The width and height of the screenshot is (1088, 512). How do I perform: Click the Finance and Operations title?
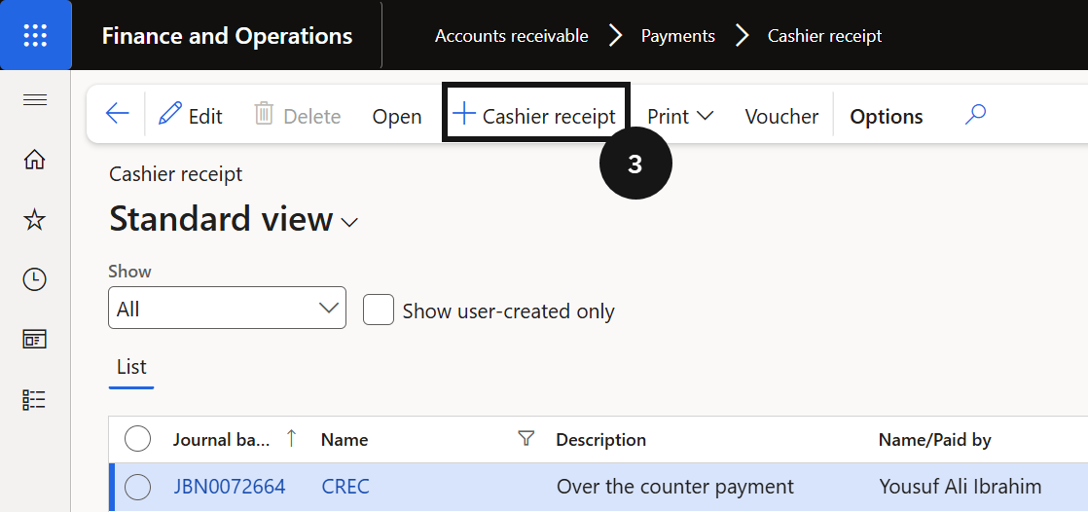pos(227,35)
